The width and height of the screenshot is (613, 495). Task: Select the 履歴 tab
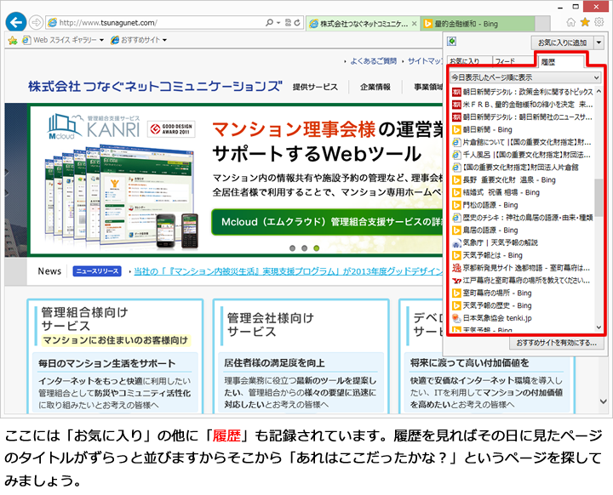pos(560,62)
